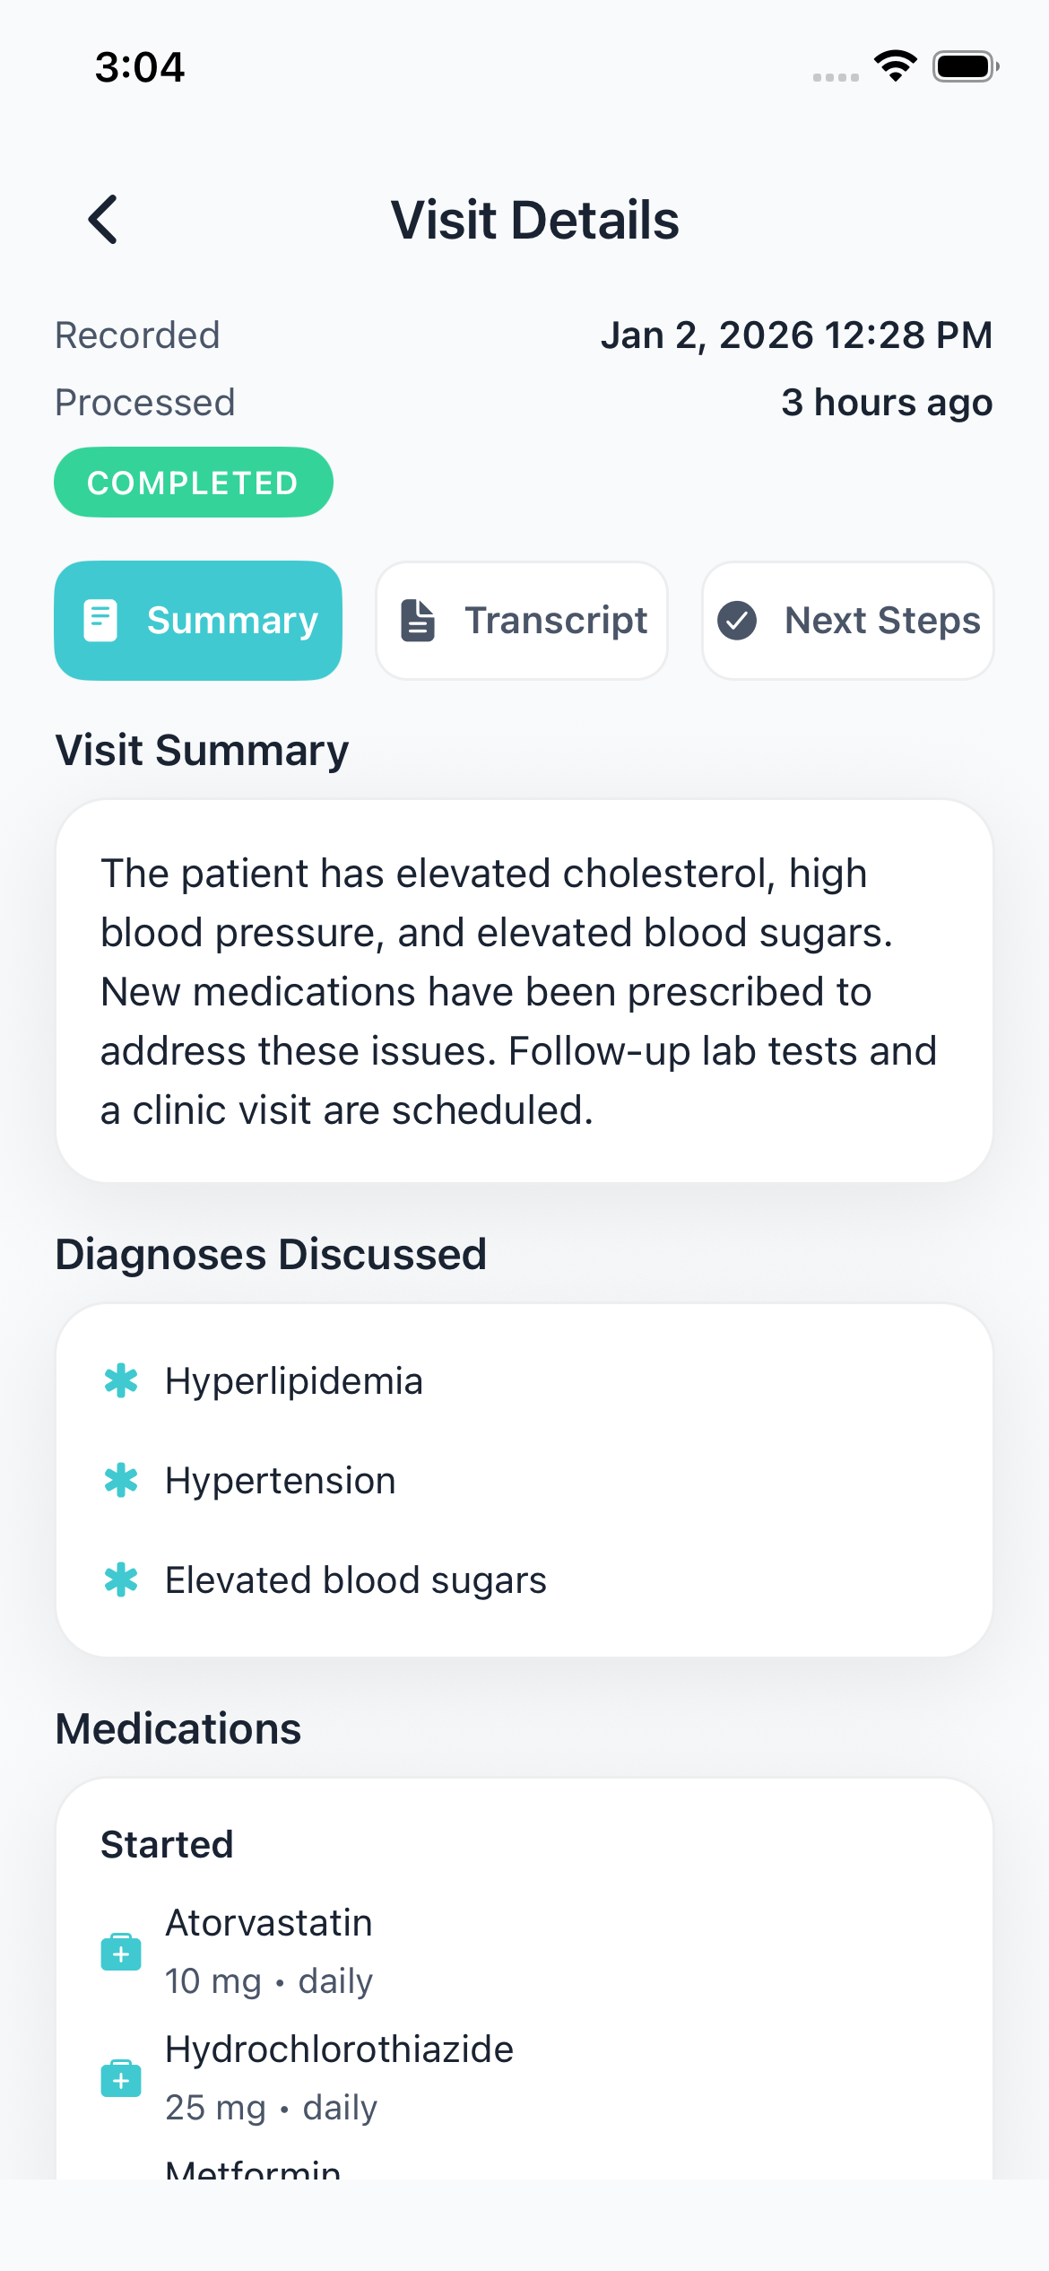Screen dimensions: 1049x2271
Task: Click the asterisk icon beside Hyperlipidemia
Action: pyautogui.click(x=121, y=1381)
